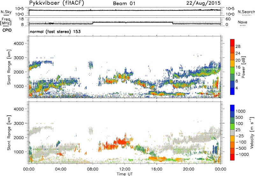This screenshot has height=176, width=255.
Task: Click the CPID label
Action: (7, 30)
